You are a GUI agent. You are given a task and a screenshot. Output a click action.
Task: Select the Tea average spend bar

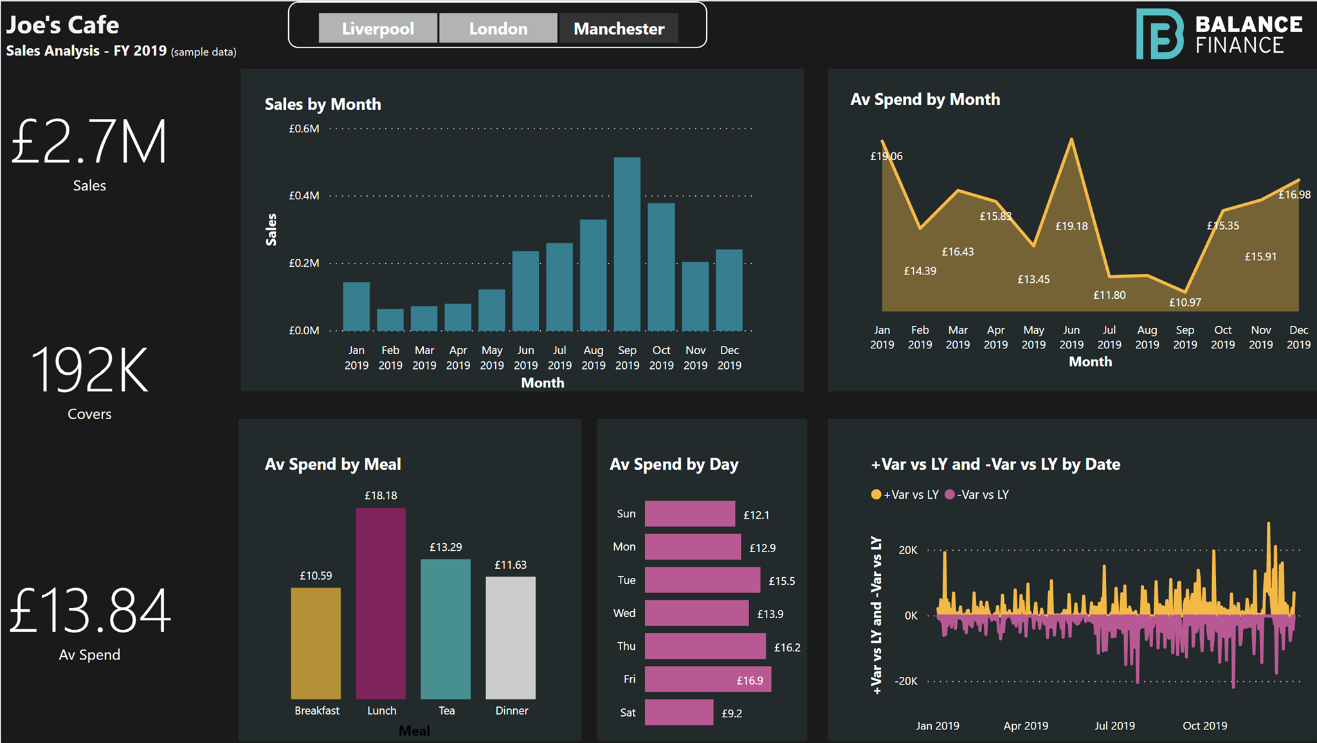(x=446, y=629)
